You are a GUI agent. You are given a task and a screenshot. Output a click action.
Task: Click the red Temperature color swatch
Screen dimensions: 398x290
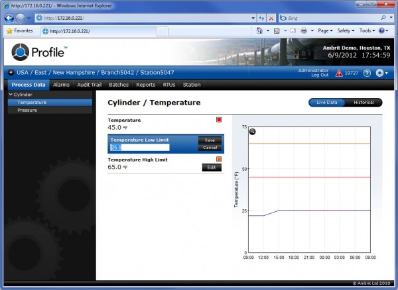point(219,120)
